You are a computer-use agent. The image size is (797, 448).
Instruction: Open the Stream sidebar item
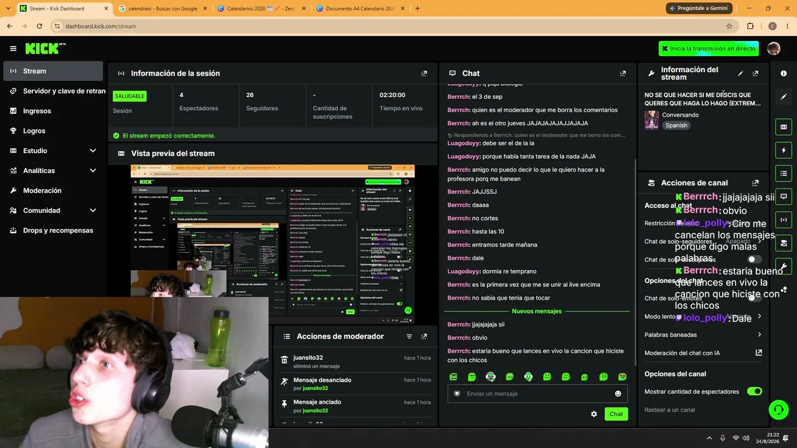tap(53, 71)
